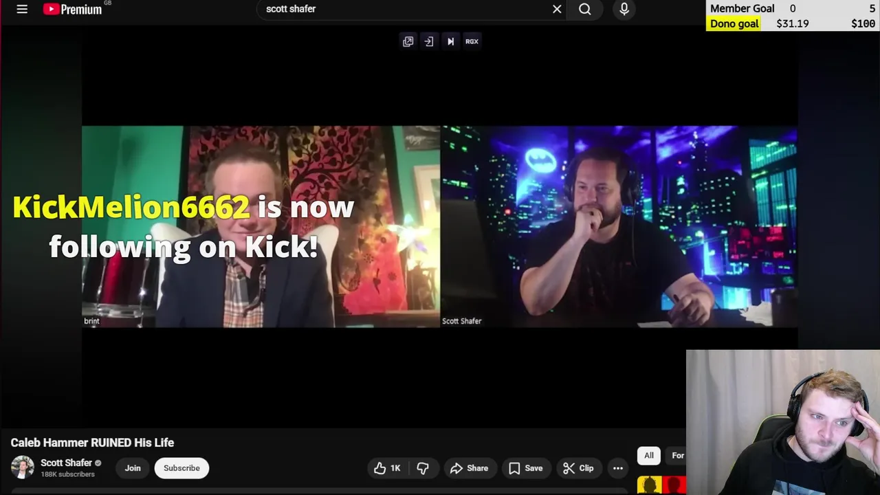Image resolution: width=880 pixels, height=495 pixels.
Task: Skip to next with overlay icon
Action: (x=450, y=41)
